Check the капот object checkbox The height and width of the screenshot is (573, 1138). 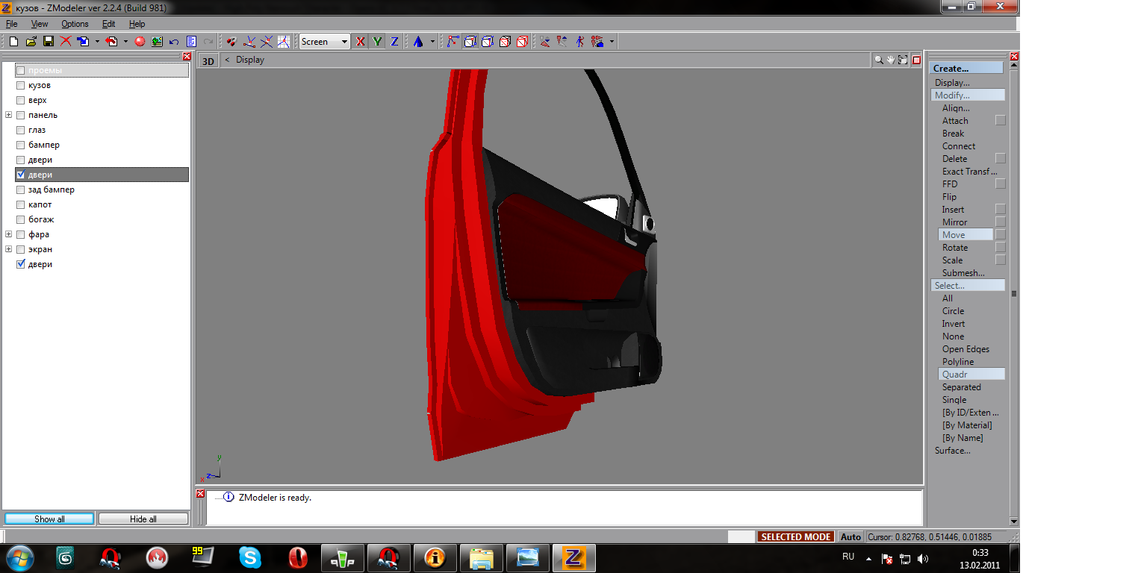[x=21, y=204]
